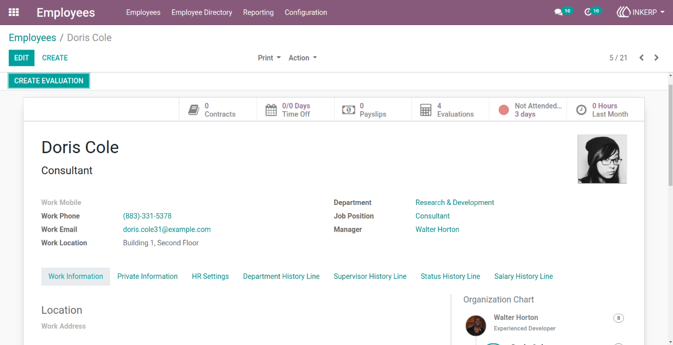The height and width of the screenshot is (345, 673).
Task: Switch to the Private Information tab
Action: click(x=148, y=276)
